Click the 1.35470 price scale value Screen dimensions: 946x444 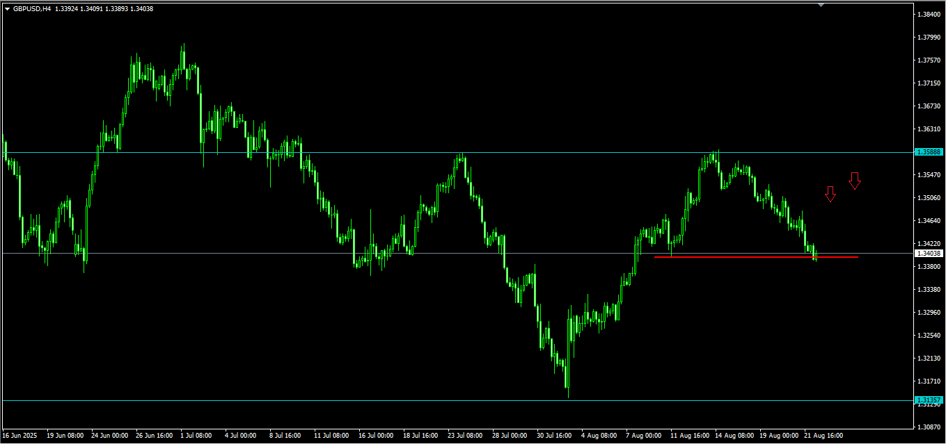pyautogui.click(x=929, y=175)
